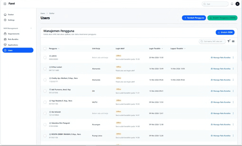242x146 pixels.
Task: Click the user name Yogi Waskito S. Kep., Ners
Action: point(62,101)
